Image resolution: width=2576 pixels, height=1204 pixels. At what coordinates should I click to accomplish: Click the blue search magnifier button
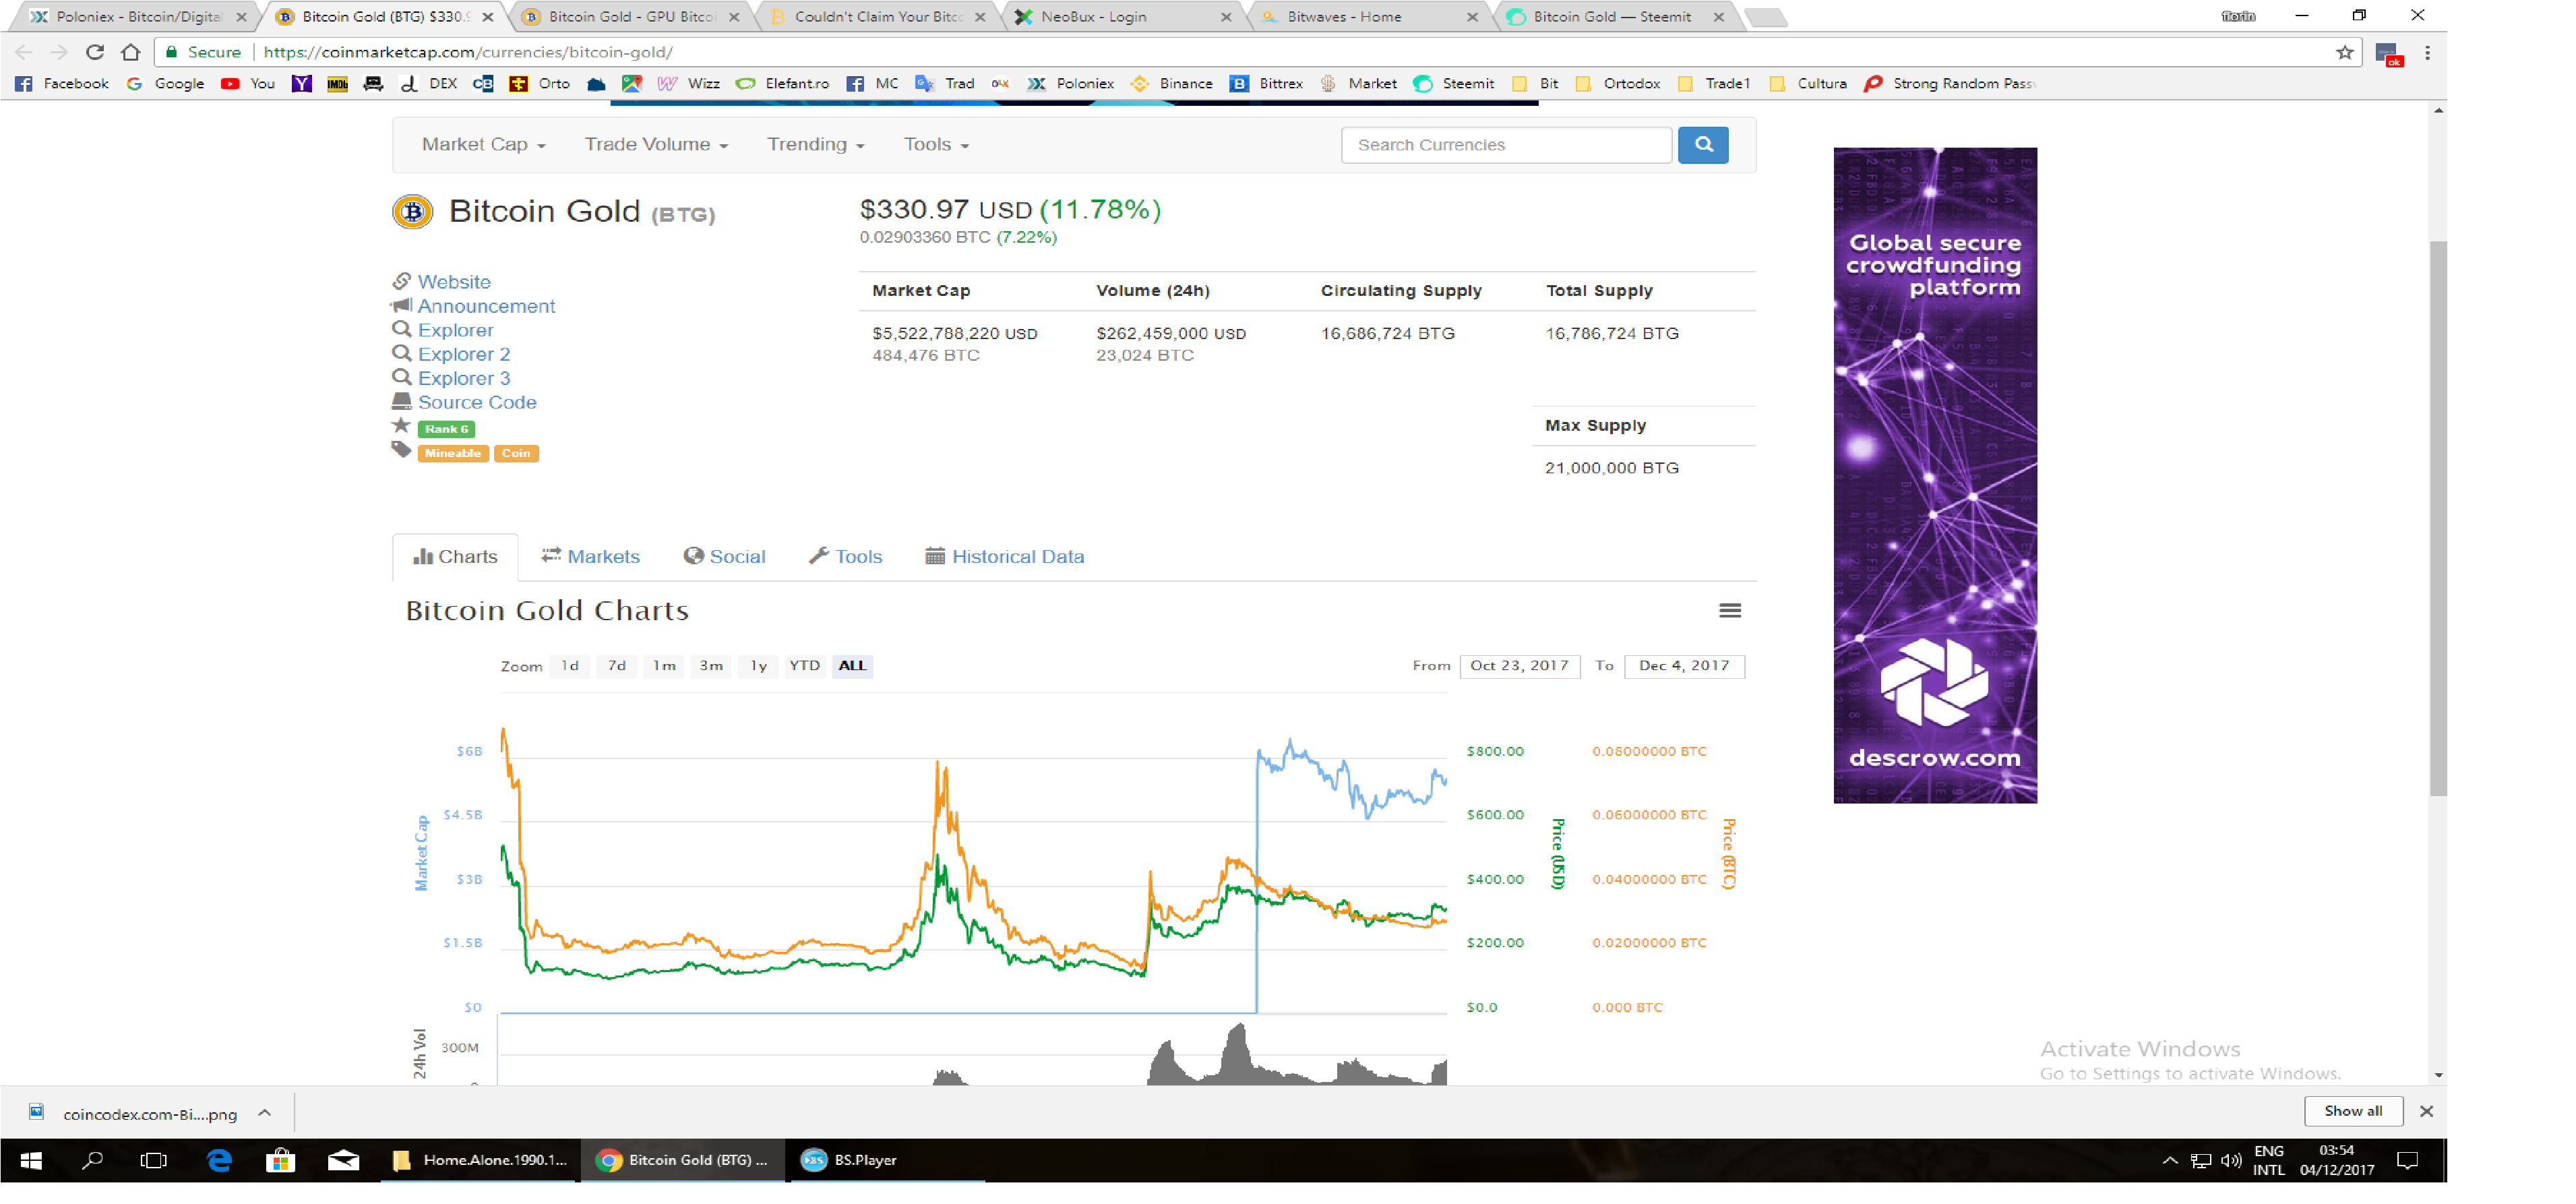point(1703,145)
